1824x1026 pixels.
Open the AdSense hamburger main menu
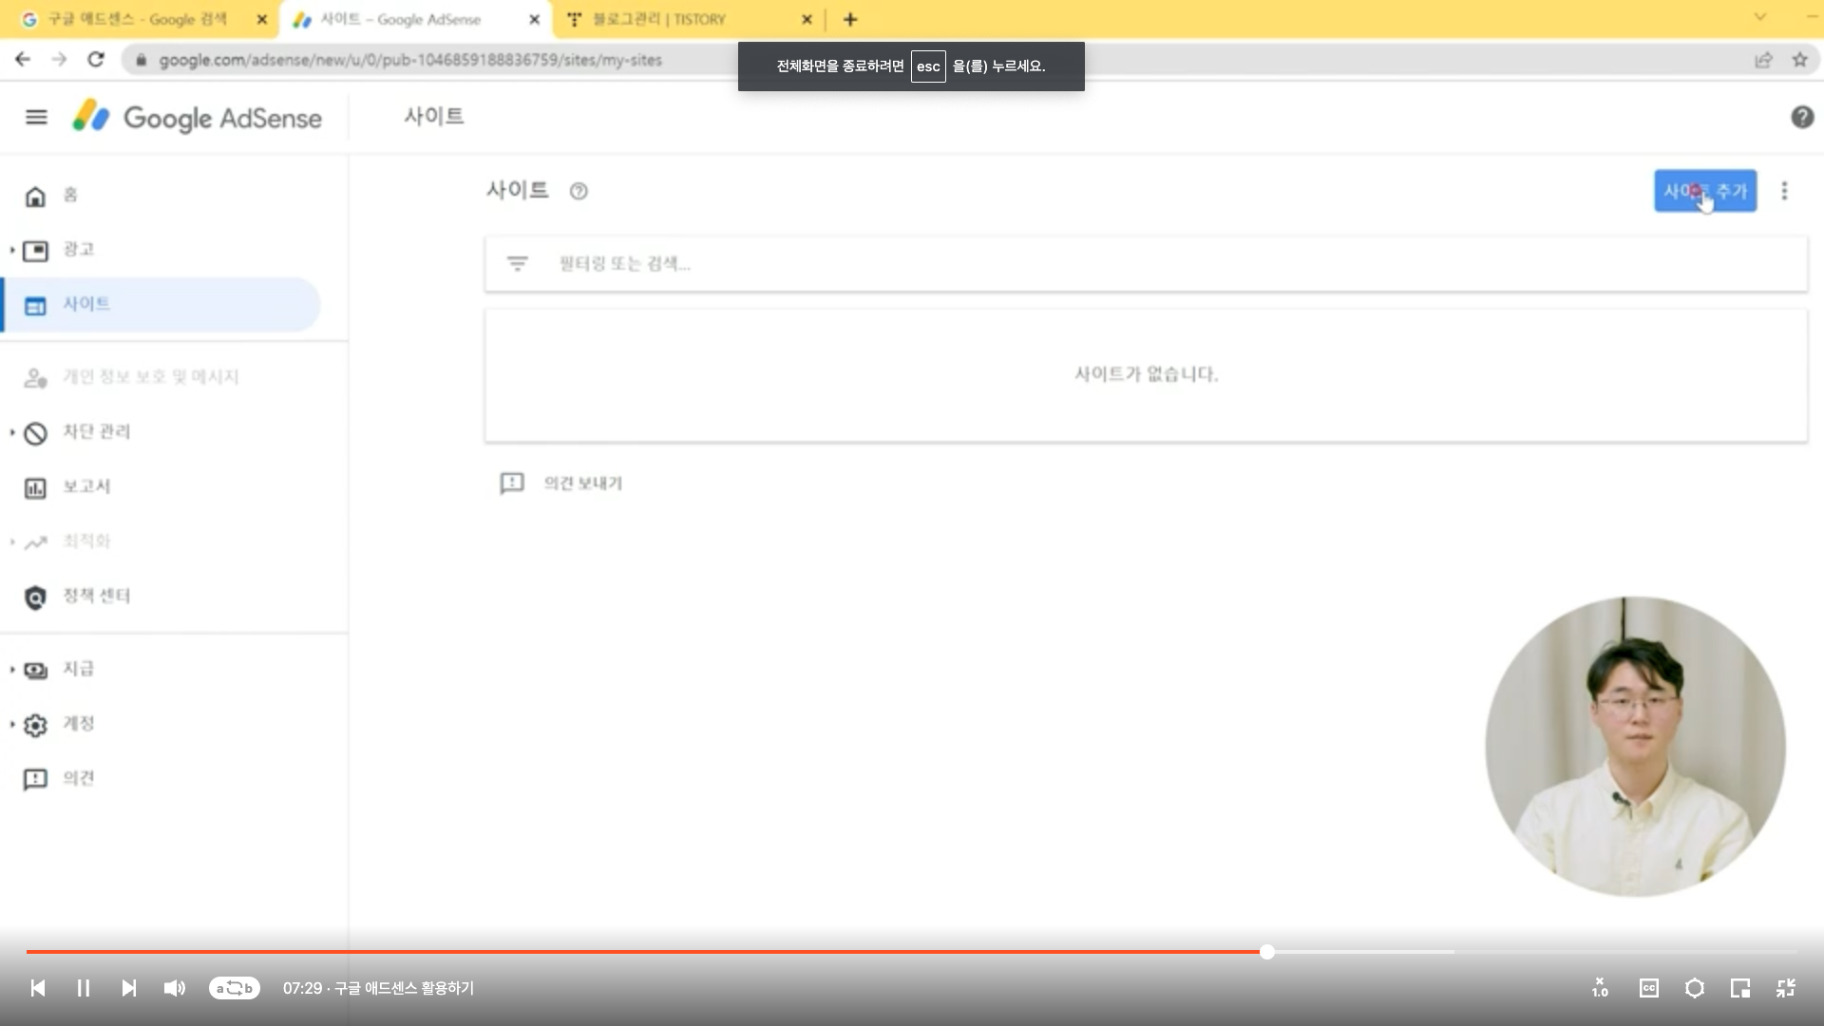coord(36,117)
